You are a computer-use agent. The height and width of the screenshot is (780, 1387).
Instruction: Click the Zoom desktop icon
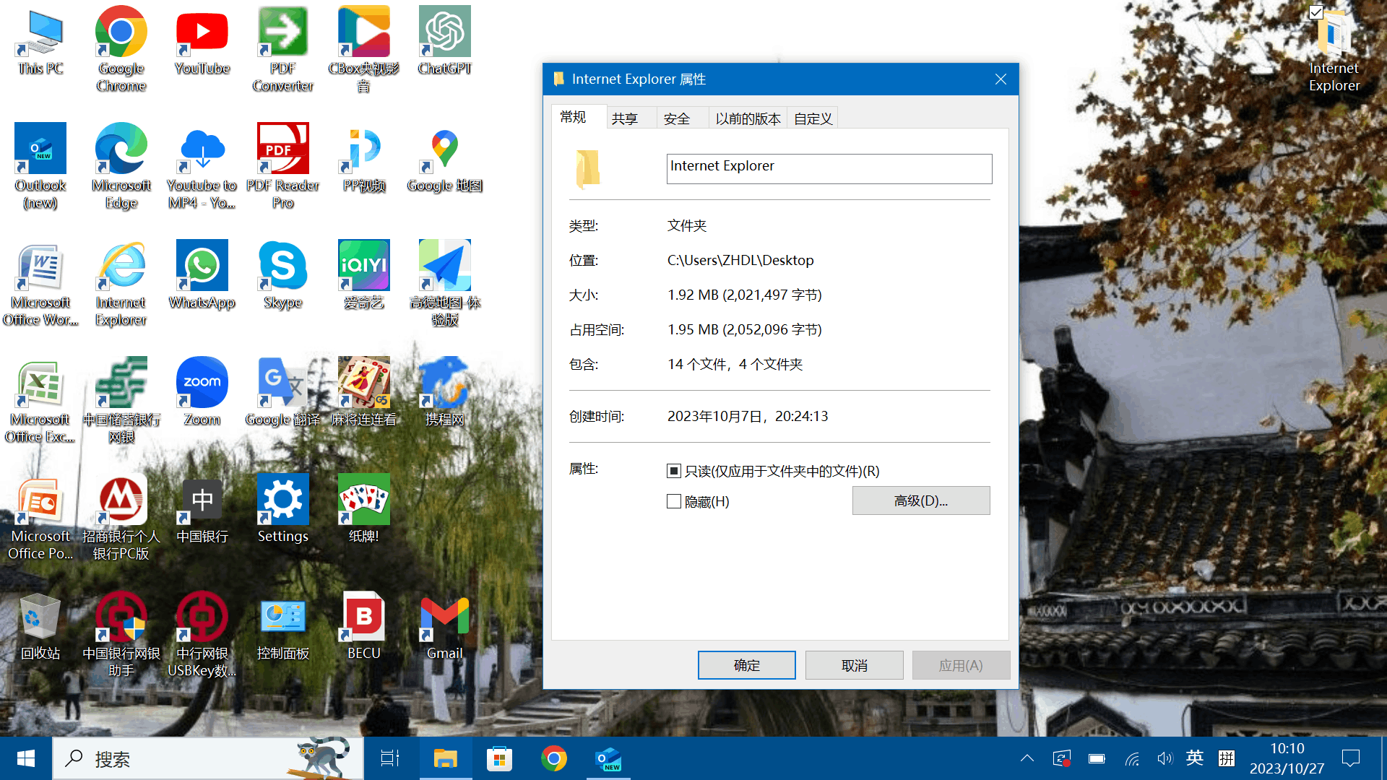[x=202, y=383]
